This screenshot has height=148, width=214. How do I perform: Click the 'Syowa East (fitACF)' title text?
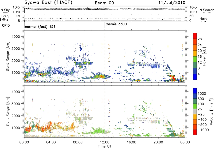(x=48, y=3)
